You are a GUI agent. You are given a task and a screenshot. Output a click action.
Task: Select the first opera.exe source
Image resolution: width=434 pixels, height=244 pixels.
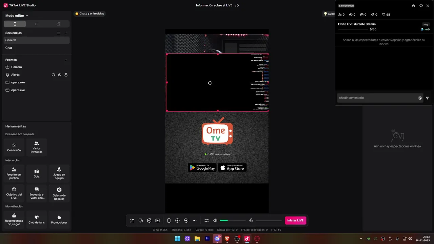pos(37,82)
